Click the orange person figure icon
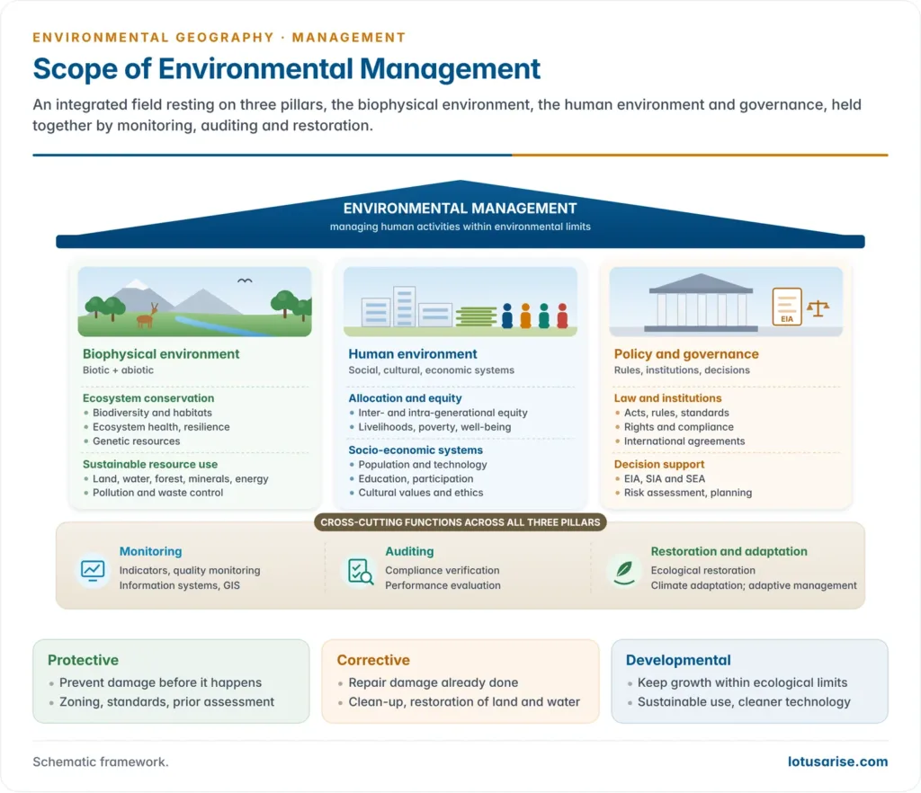Image resolution: width=921 pixels, height=793 pixels. click(x=525, y=316)
